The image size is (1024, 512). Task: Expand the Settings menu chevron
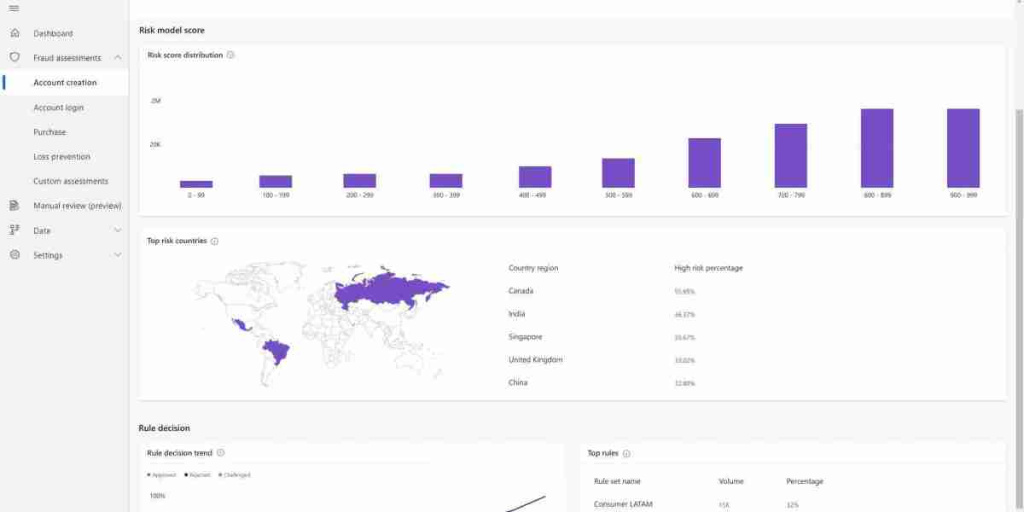tap(118, 255)
